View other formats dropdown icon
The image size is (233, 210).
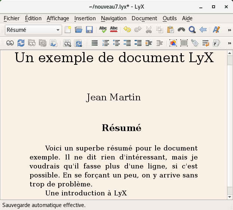tap(67, 43)
